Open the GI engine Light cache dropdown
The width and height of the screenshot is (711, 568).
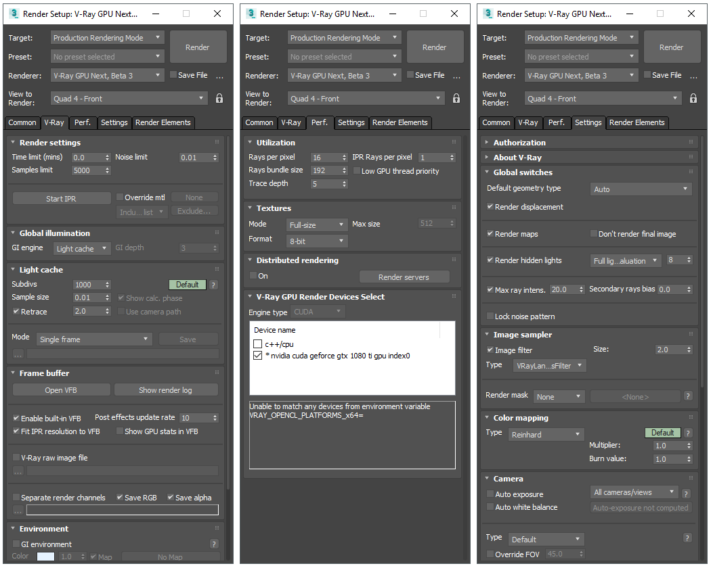[81, 249]
